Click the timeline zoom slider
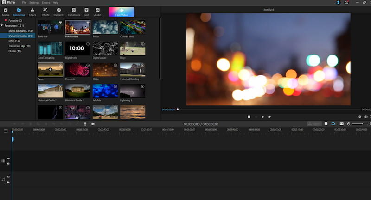The width and height of the screenshot is (371, 200). coord(357,124)
